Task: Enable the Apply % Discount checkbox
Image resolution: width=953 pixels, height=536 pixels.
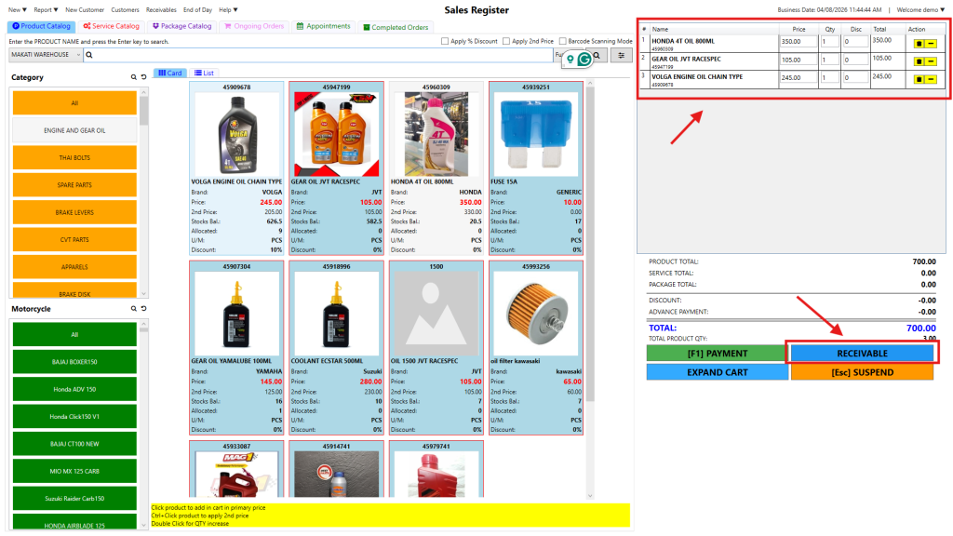Action: click(446, 41)
